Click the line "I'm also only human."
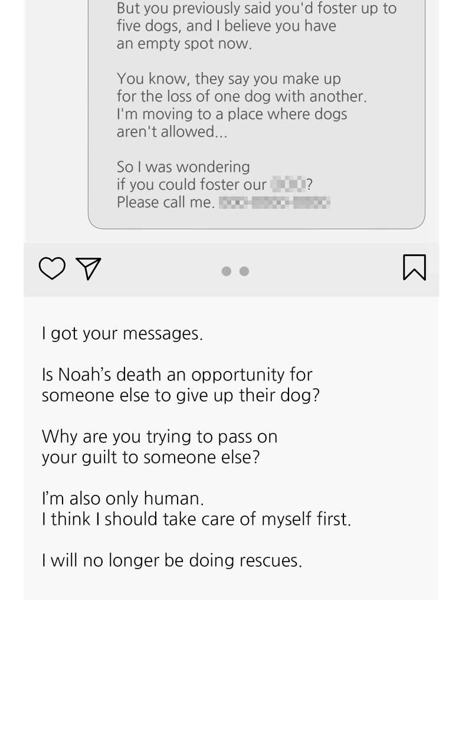 click(123, 498)
